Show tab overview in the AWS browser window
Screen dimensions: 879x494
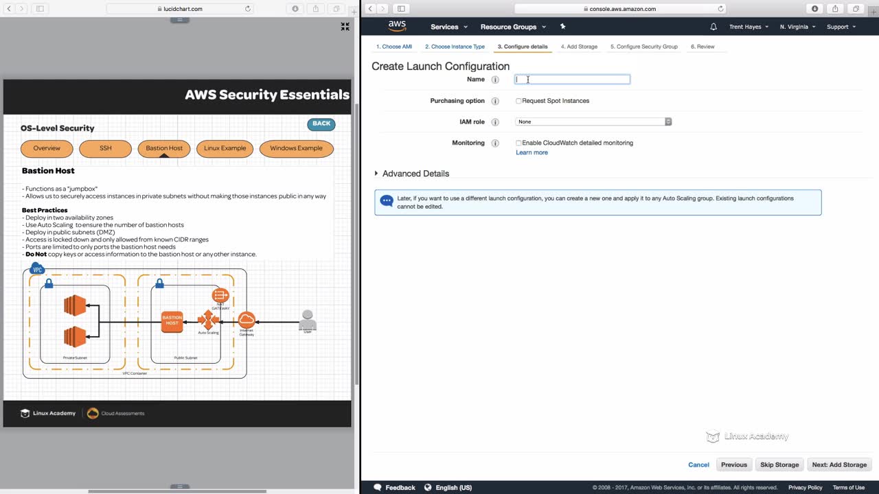856,9
